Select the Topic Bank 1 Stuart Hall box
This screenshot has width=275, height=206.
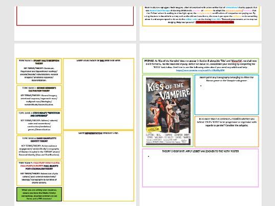39,71
